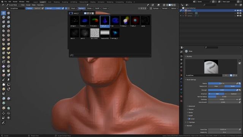The height and width of the screenshot is (137, 243).
Task: Adjust Strength slider in properties panel
Action: coord(222,90)
